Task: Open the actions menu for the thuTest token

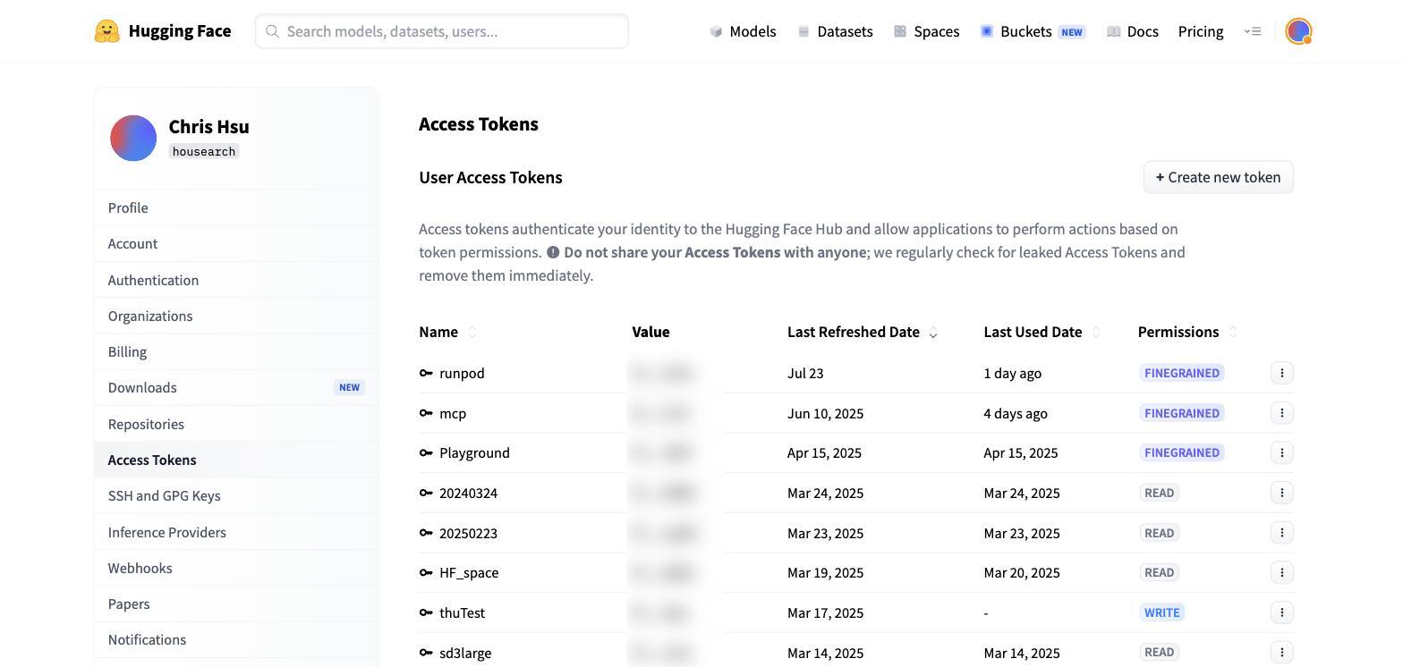Action: click(1281, 612)
